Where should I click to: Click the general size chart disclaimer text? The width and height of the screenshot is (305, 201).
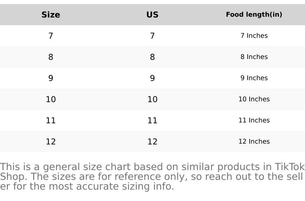pyautogui.click(x=152, y=177)
